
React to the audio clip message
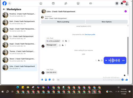(x=102, y=60)
